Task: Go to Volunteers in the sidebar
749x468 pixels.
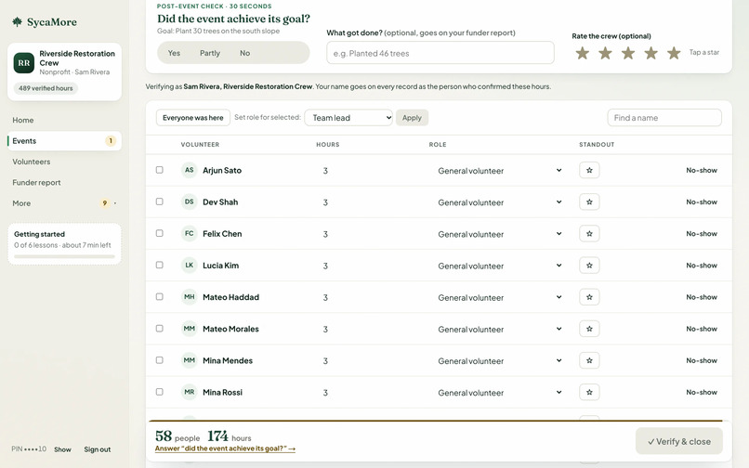Action: click(x=31, y=162)
